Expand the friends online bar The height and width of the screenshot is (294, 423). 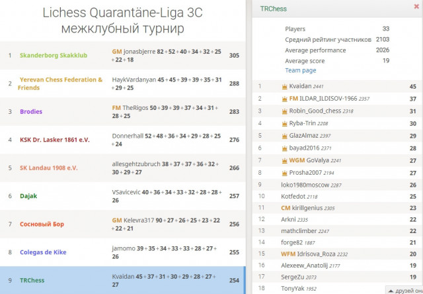404,290
